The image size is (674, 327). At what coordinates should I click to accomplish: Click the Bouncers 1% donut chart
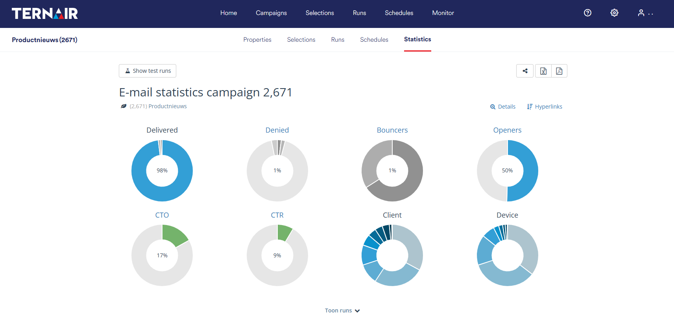pos(392,171)
